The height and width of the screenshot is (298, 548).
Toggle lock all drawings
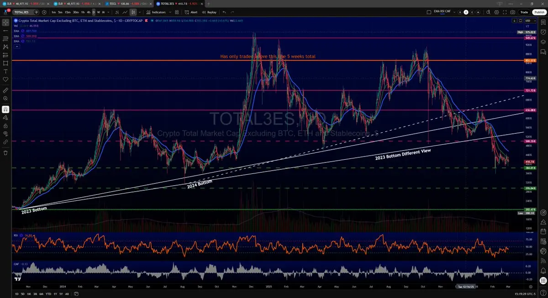tap(5, 125)
